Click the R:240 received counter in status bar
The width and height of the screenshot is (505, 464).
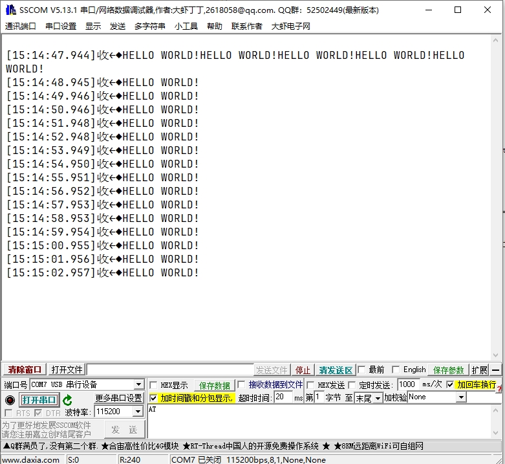click(x=130, y=459)
